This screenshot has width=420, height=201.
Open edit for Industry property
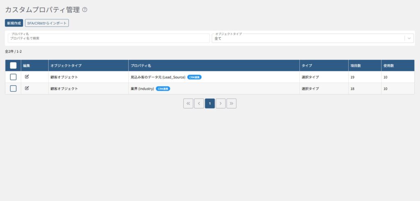pos(27,88)
